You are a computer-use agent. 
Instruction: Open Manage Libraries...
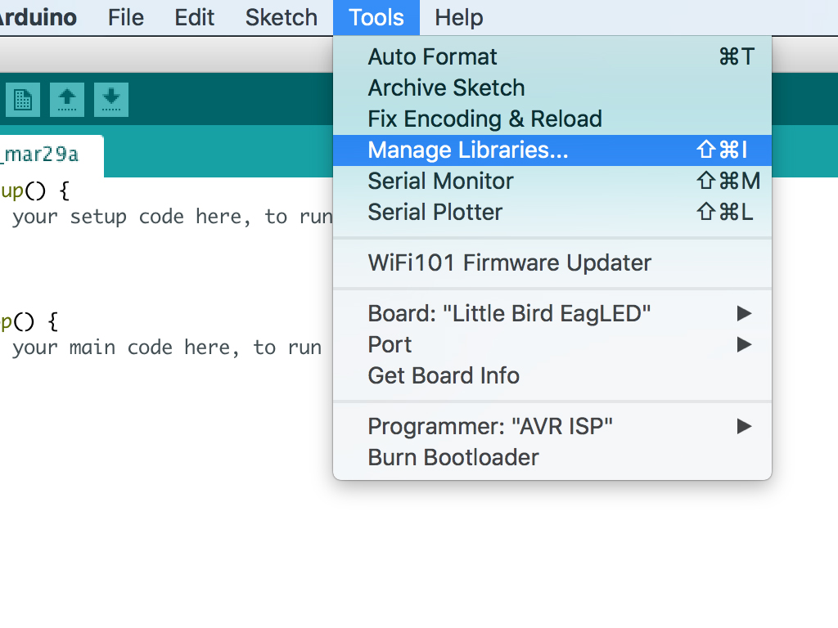pyautogui.click(x=552, y=150)
